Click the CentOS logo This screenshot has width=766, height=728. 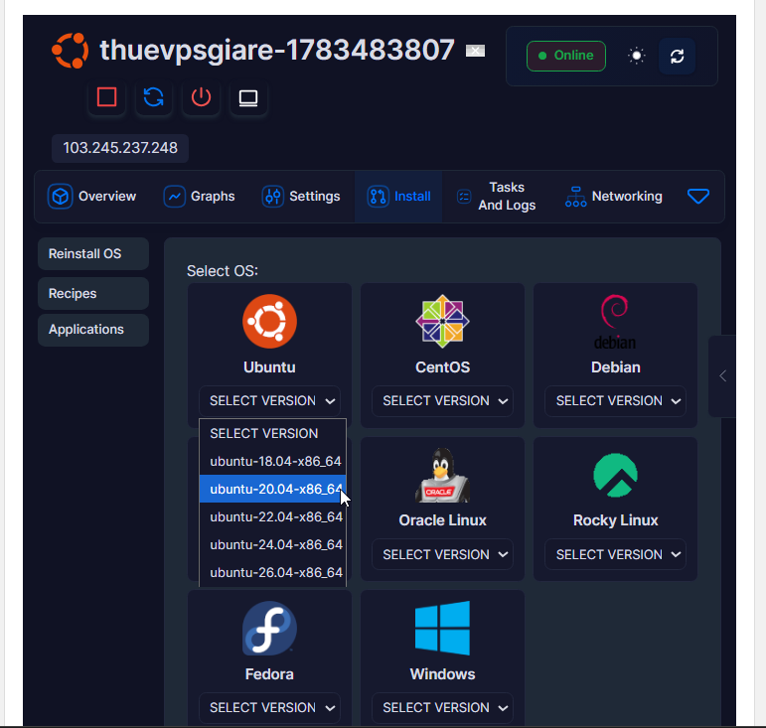point(442,321)
